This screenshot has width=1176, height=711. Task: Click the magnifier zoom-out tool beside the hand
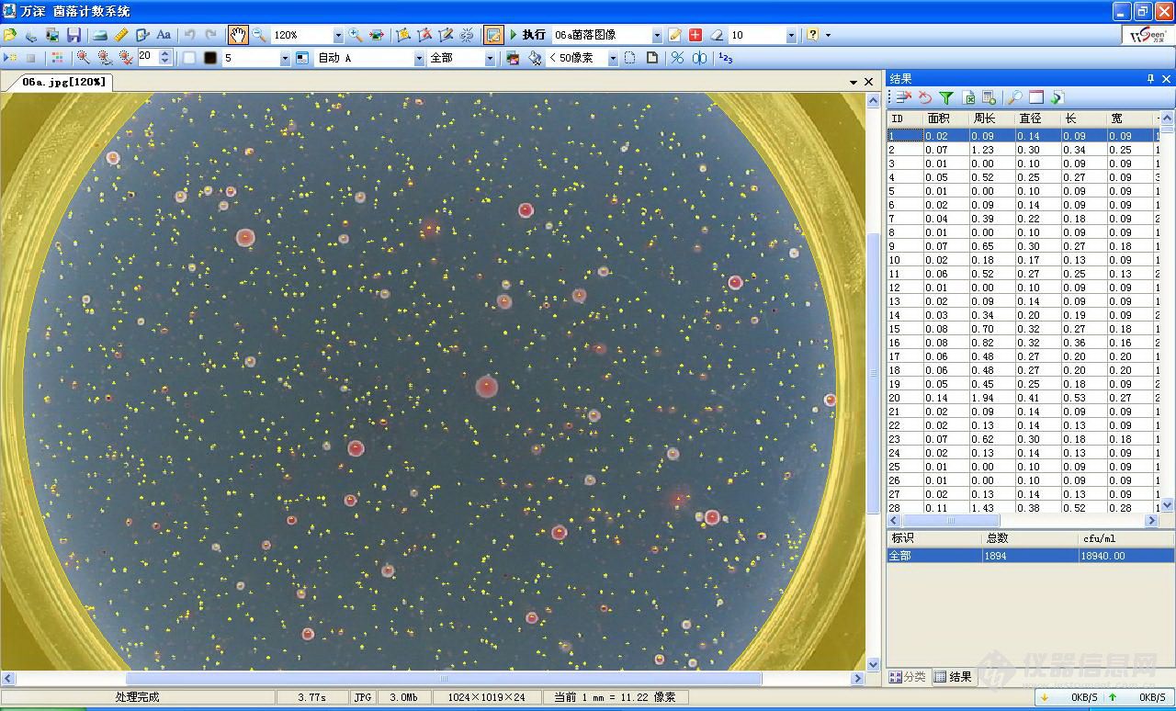(260, 35)
